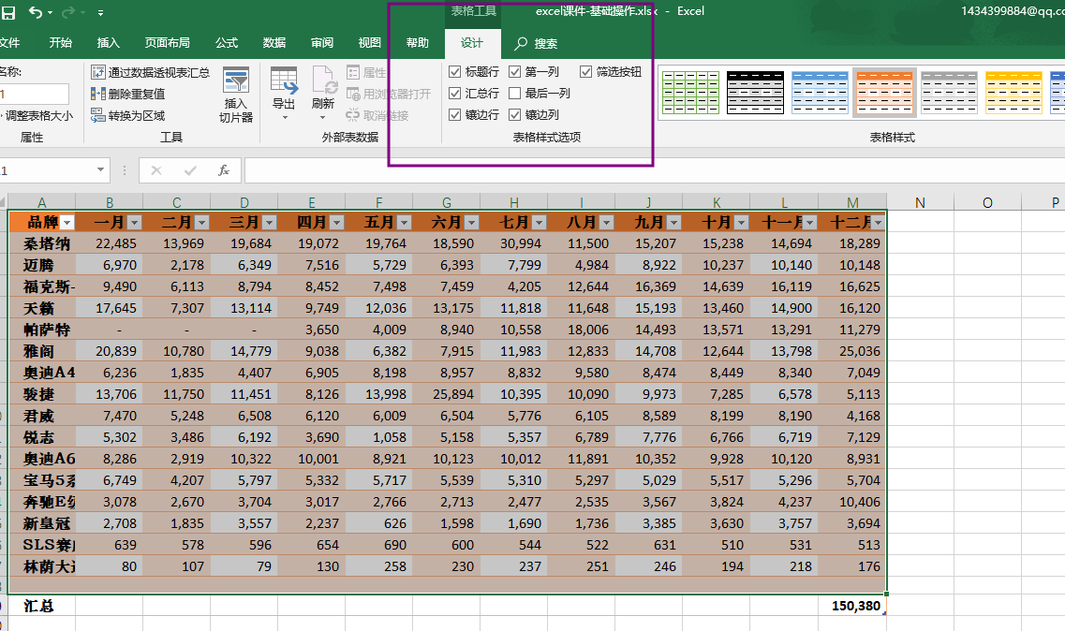Image resolution: width=1065 pixels, height=631 pixels.
Task: Click 转换为区域 button
Action: [x=128, y=115]
